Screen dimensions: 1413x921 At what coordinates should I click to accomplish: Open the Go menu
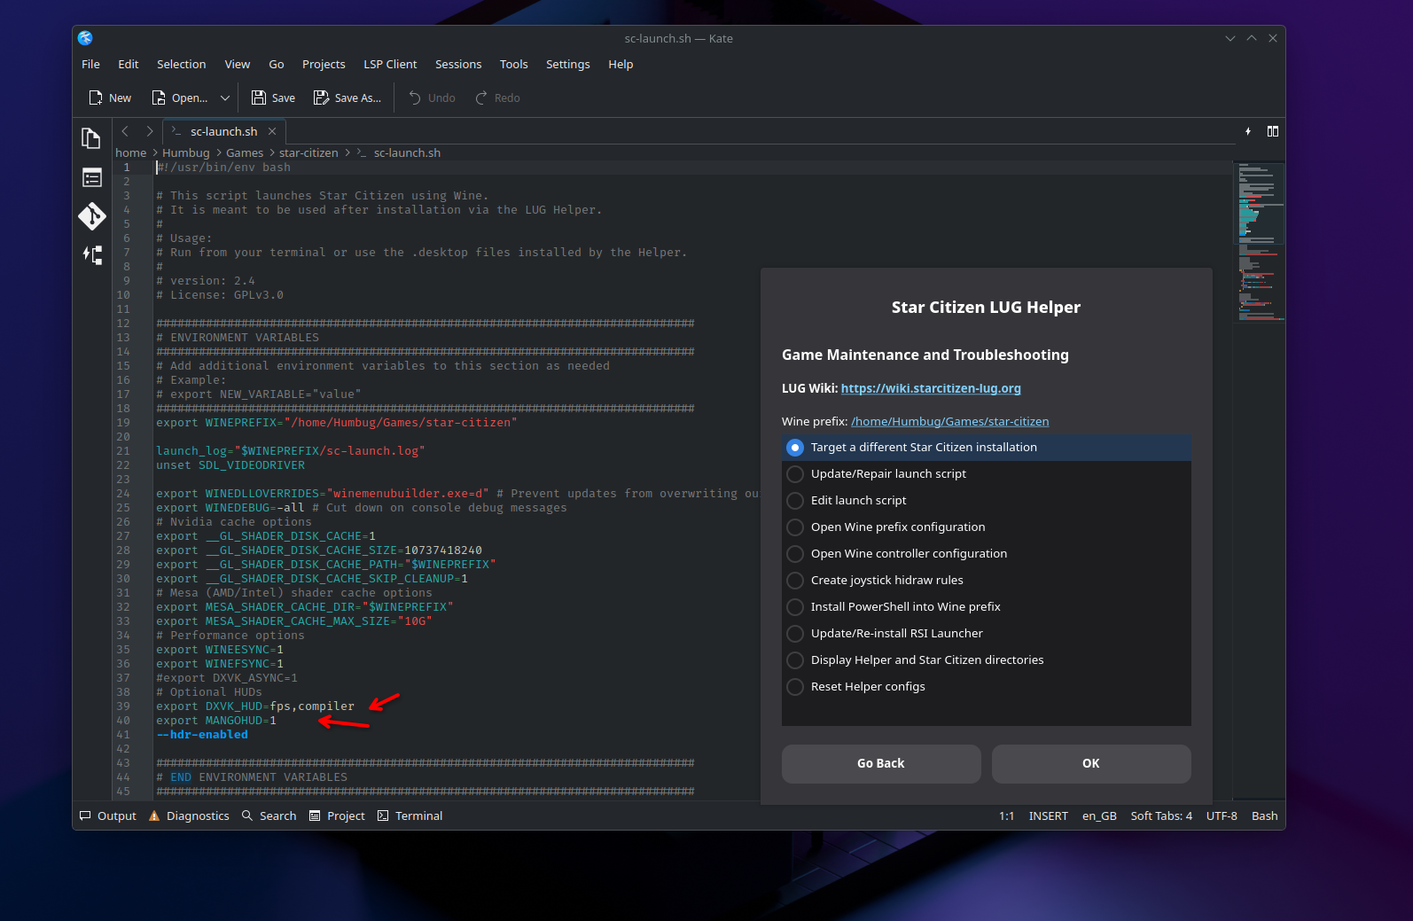(277, 64)
